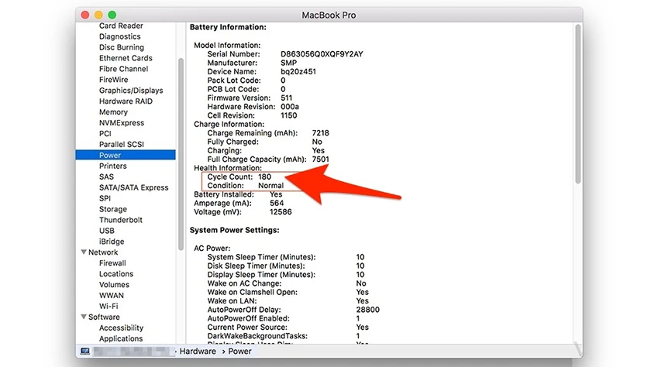Screen dimensions: 651x367
Task: Select NVMExpress entry
Action: click(x=121, y=123)
